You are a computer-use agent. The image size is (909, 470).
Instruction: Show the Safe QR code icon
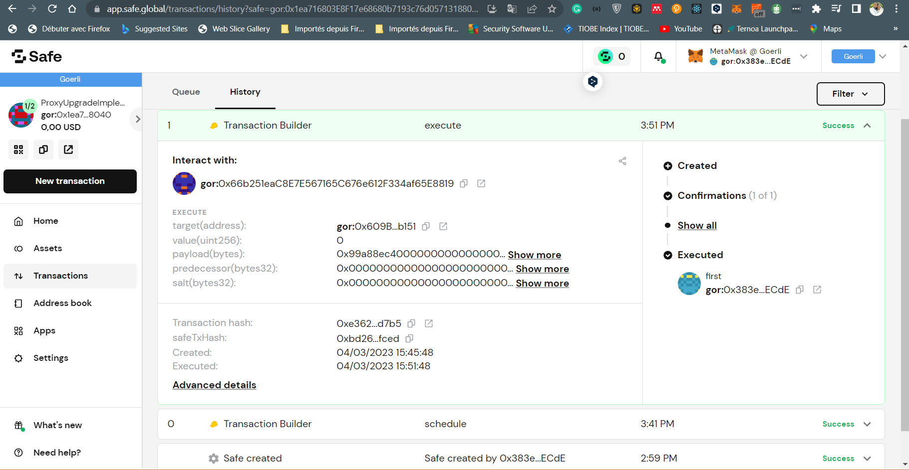point(18,150)
